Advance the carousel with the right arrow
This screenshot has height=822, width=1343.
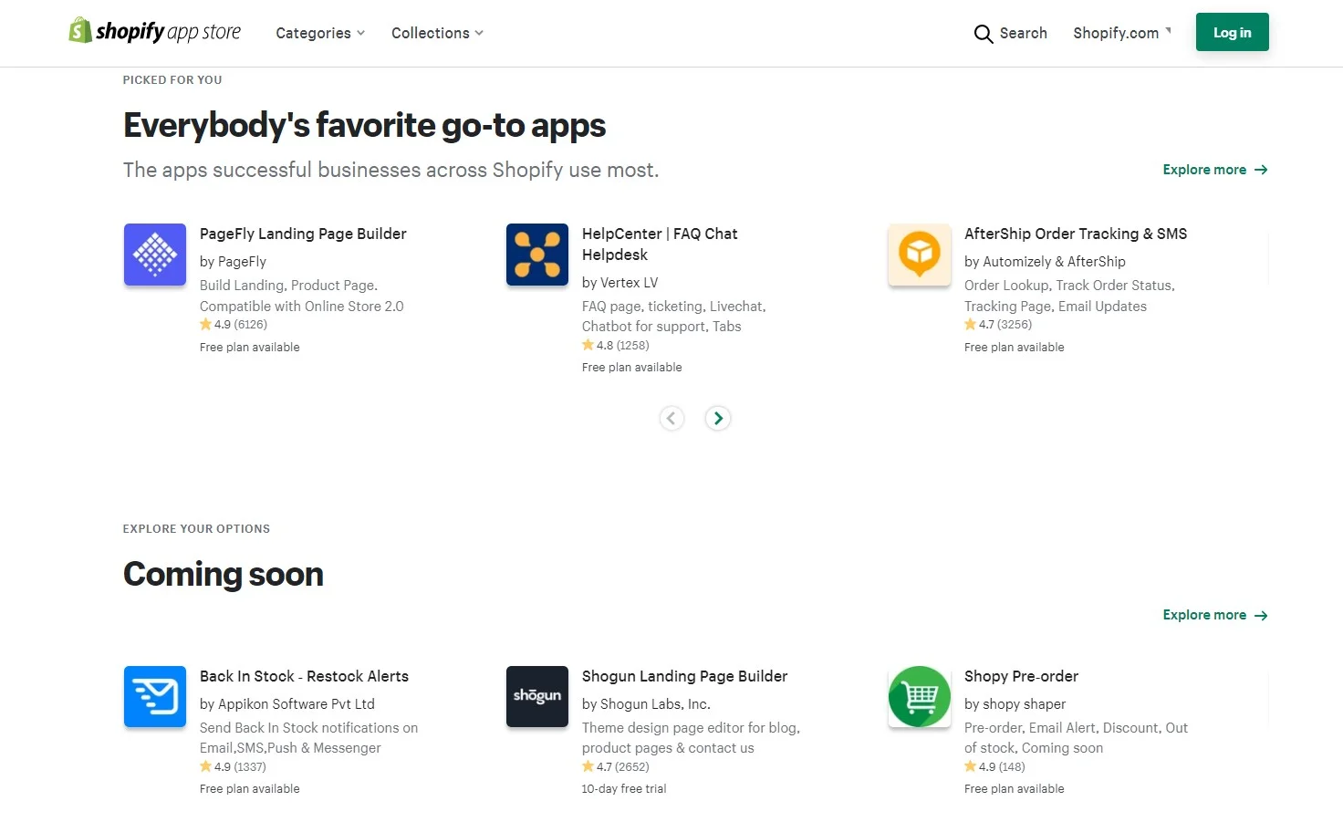718,418
